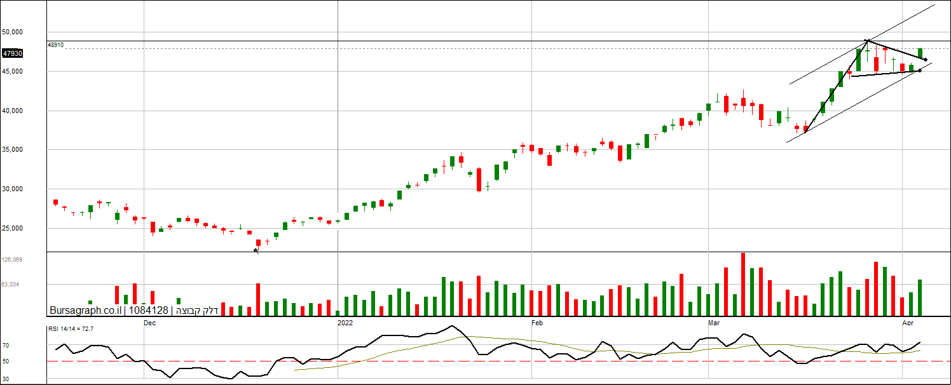Select trendline anchor point at the 48910 peak
This screenshot has height=385, width=951.
tap(867, 41)
